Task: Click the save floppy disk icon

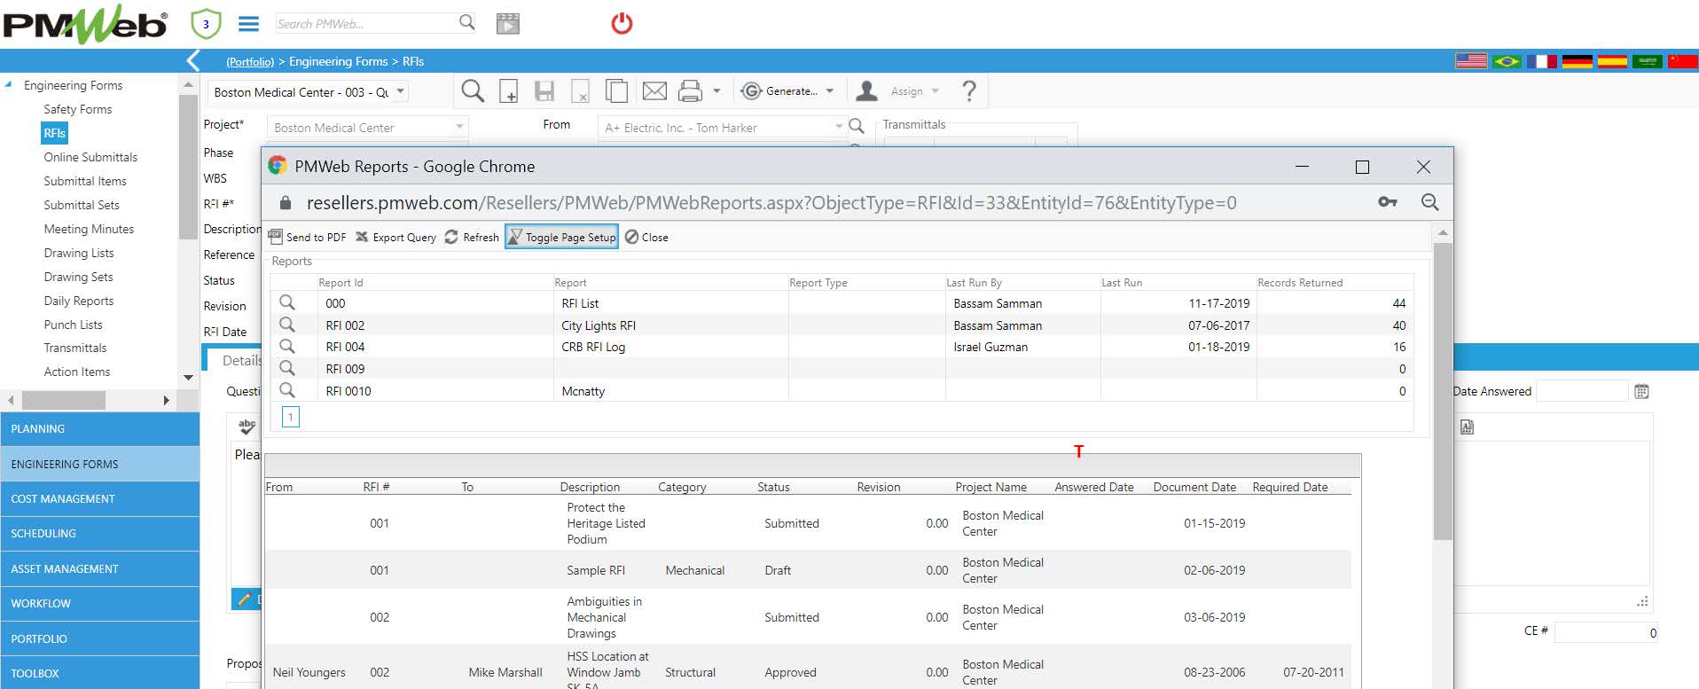Action: pyautogui.click(x=544, y=91)
